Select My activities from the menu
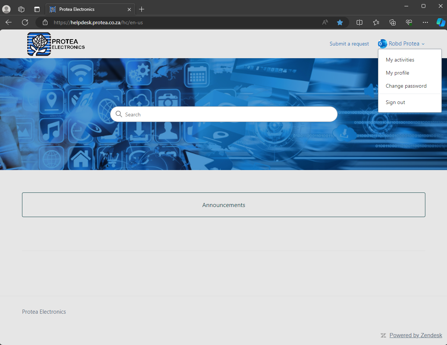447x345 pixels. [x=400, y=60]
